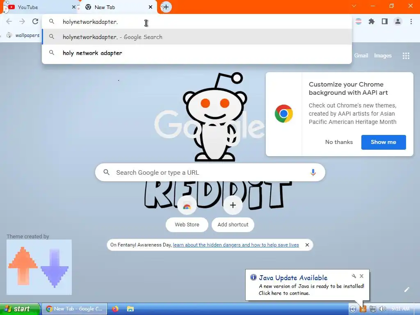Open the side panel icon
Screen dimensions: 420x315
(385, 21)
